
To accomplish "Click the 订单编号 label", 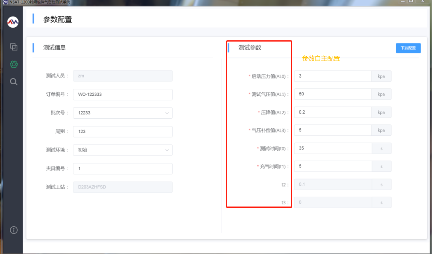I will [x=57, y=95].
